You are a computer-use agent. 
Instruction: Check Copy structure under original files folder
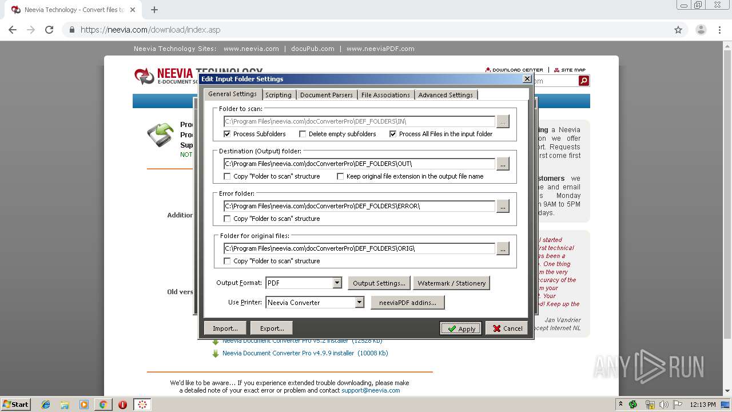pos(227,261)
